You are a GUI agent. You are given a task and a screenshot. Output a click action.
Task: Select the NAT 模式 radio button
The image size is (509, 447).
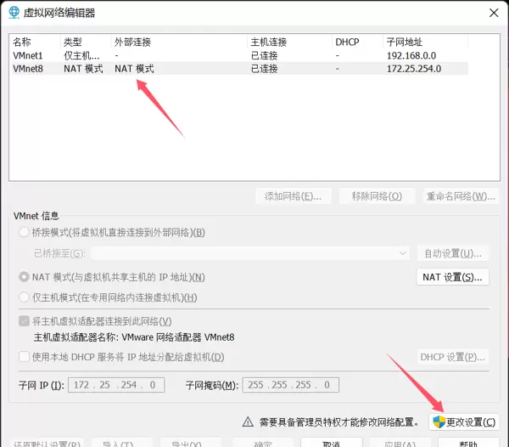click(23, 277)
